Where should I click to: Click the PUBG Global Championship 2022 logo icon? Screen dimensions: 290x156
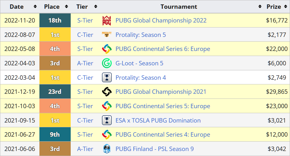pos(107,21)
